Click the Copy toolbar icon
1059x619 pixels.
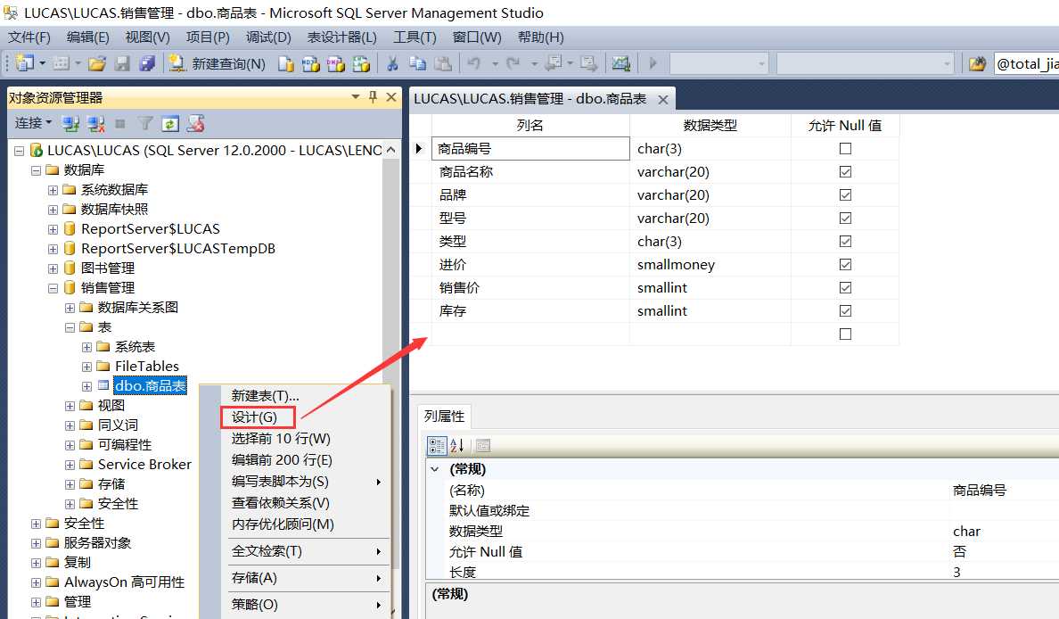[x=417, y=63]
